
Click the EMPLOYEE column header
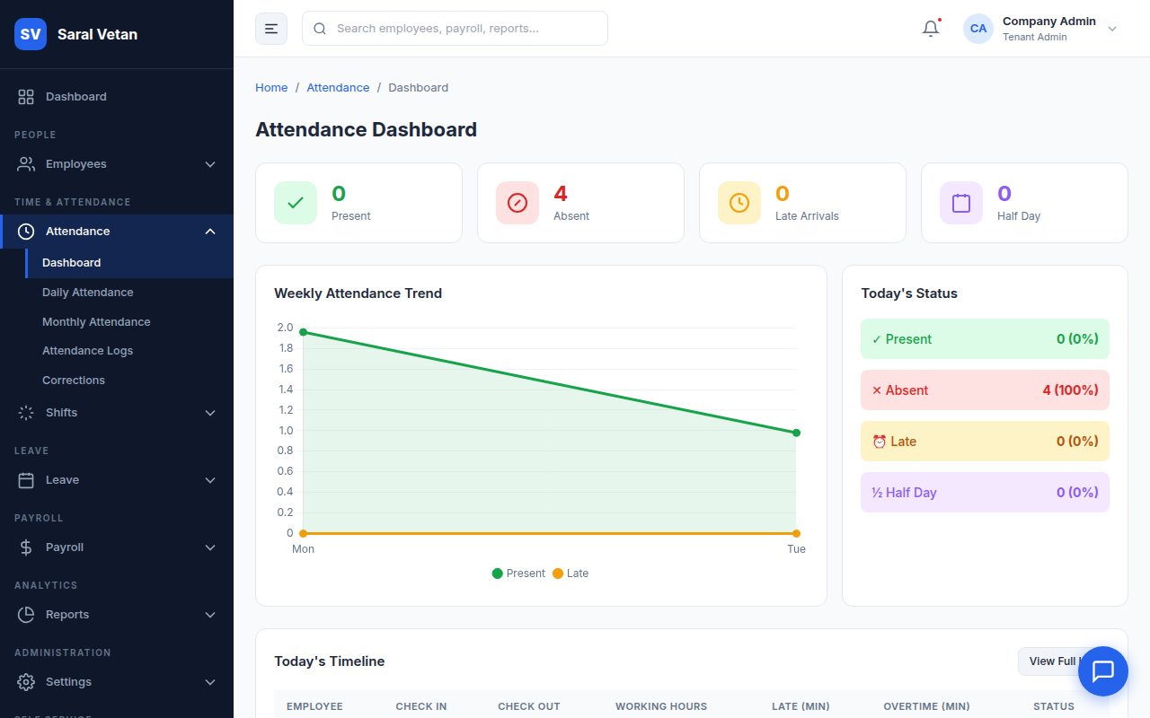pos(314,706)
